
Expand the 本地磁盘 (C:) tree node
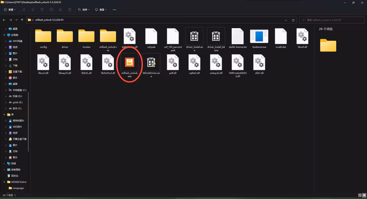tap(6, 90)
